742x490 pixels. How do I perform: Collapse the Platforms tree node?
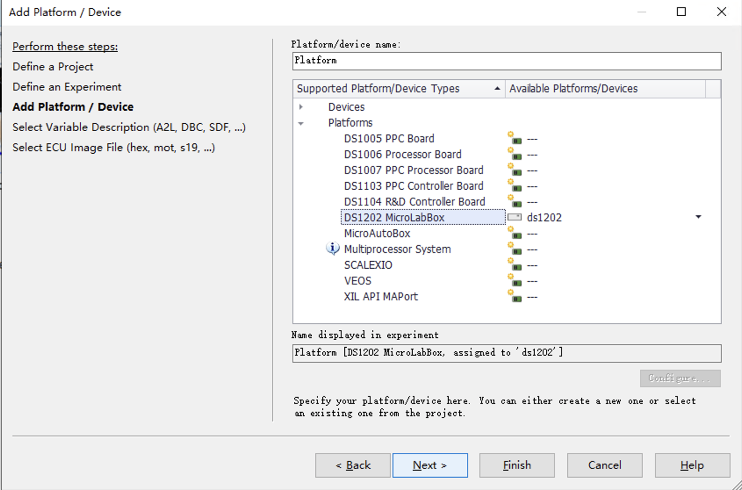(x=301, y=123)
